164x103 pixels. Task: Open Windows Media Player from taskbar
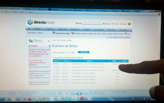22,99
